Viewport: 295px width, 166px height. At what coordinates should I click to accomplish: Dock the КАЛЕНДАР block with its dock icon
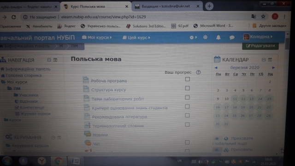tap(270, 60)
